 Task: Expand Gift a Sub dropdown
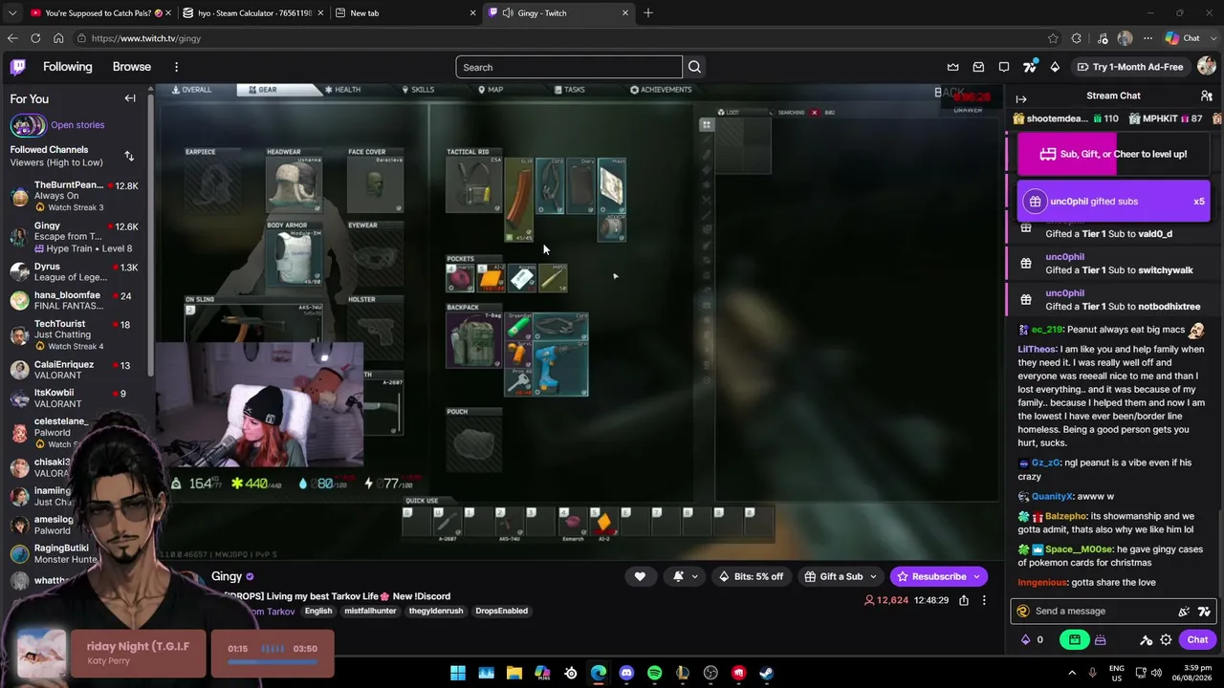click(871, 576)
